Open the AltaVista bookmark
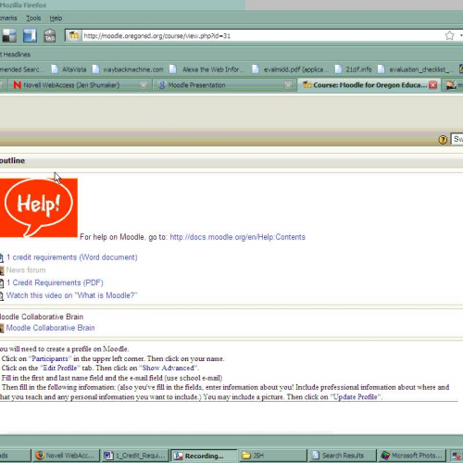This screenshot has width=463, height=463. pyautogui.click(x=74, y=69)
